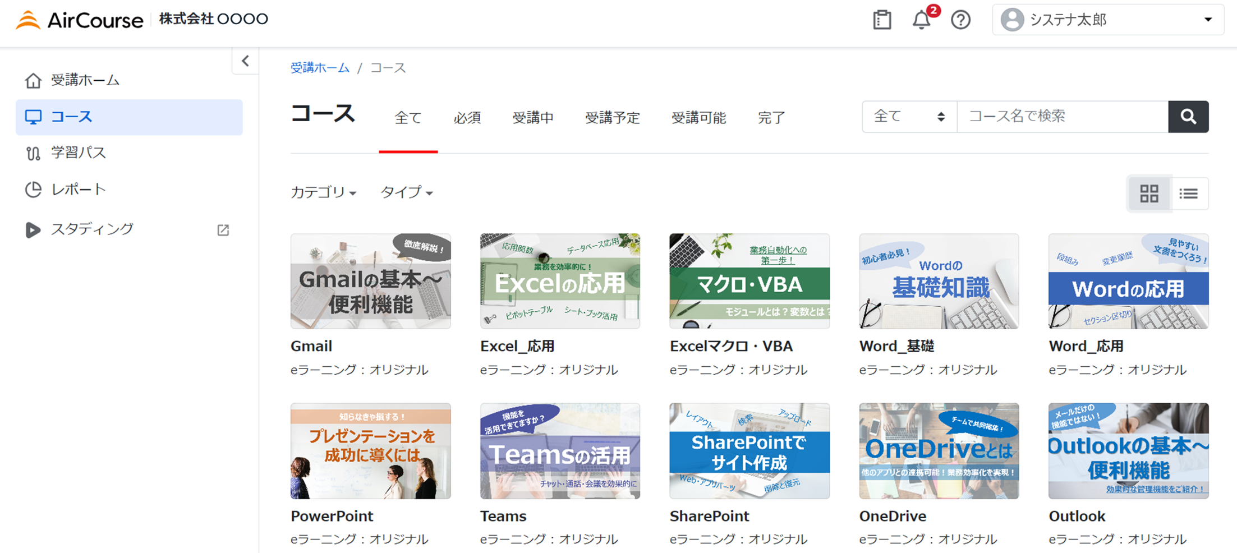Click the monitor icon beside コース
The image size is (1237, 553).
(x=33, y=117)
